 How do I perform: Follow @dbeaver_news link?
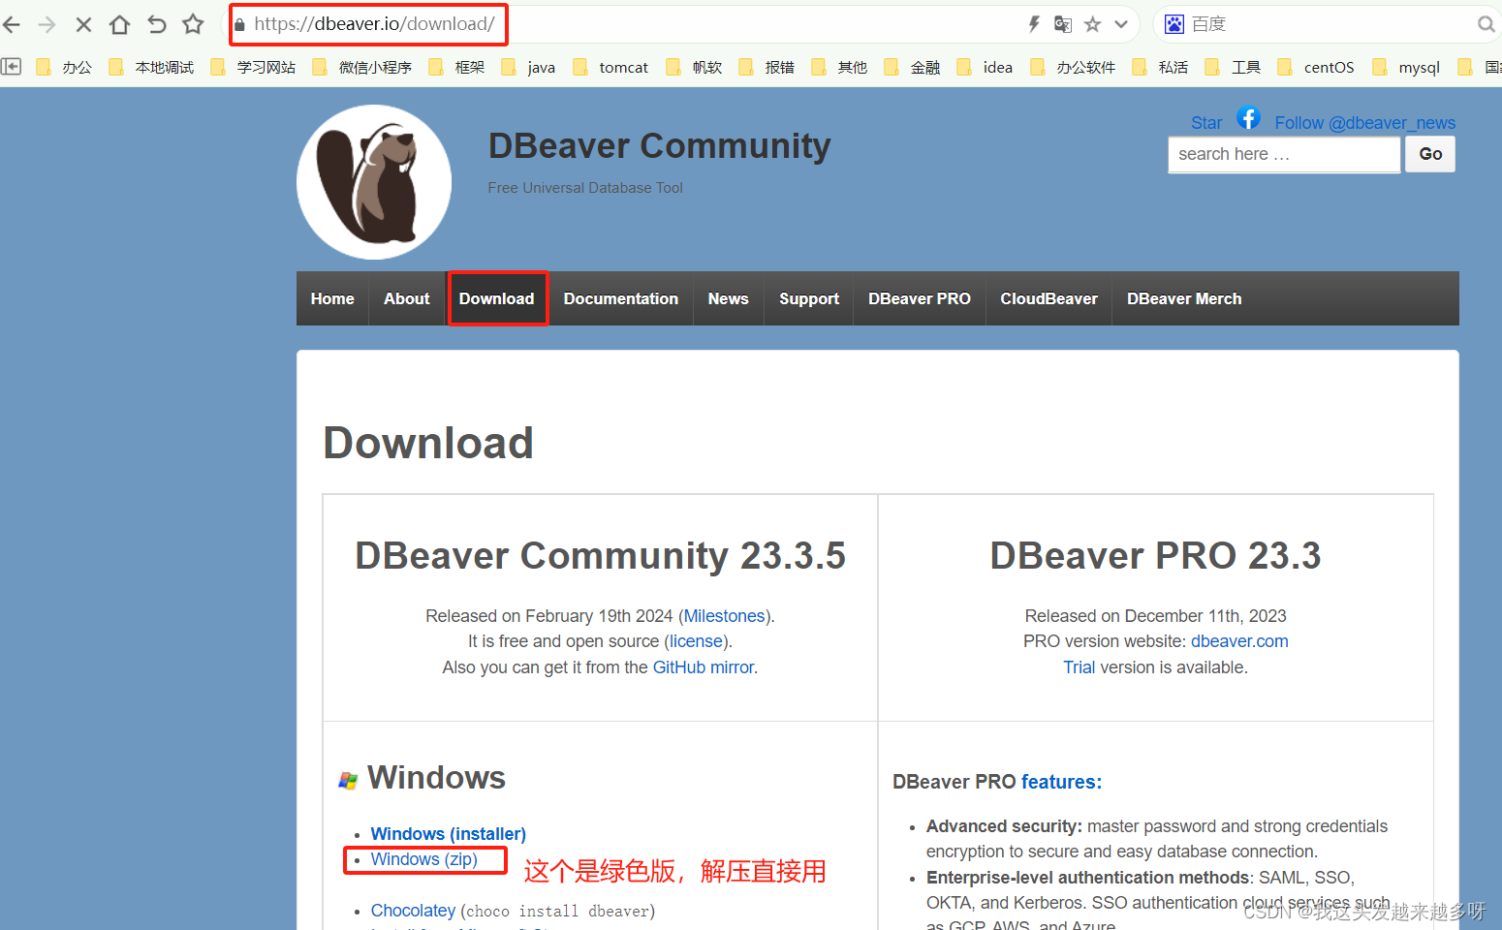tap(1364, 123)
